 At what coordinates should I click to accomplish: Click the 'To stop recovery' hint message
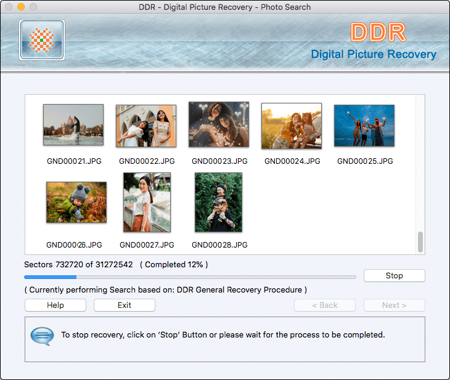tap(223, 334)
